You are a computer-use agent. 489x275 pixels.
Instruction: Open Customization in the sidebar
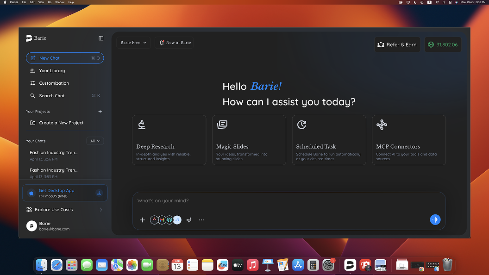coord(54,83)
